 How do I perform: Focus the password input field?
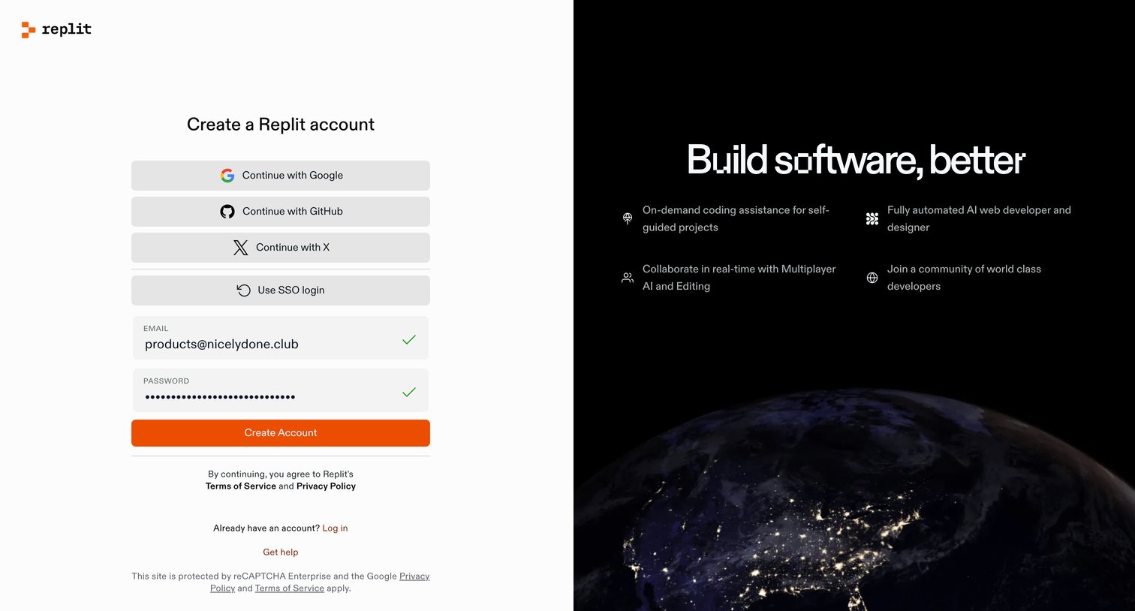coord(281,390)
